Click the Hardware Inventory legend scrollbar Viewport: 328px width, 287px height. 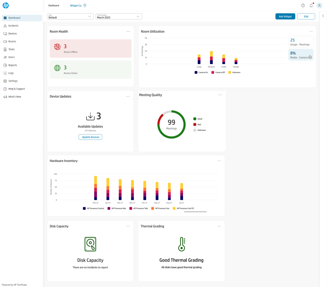pos(195,212)
